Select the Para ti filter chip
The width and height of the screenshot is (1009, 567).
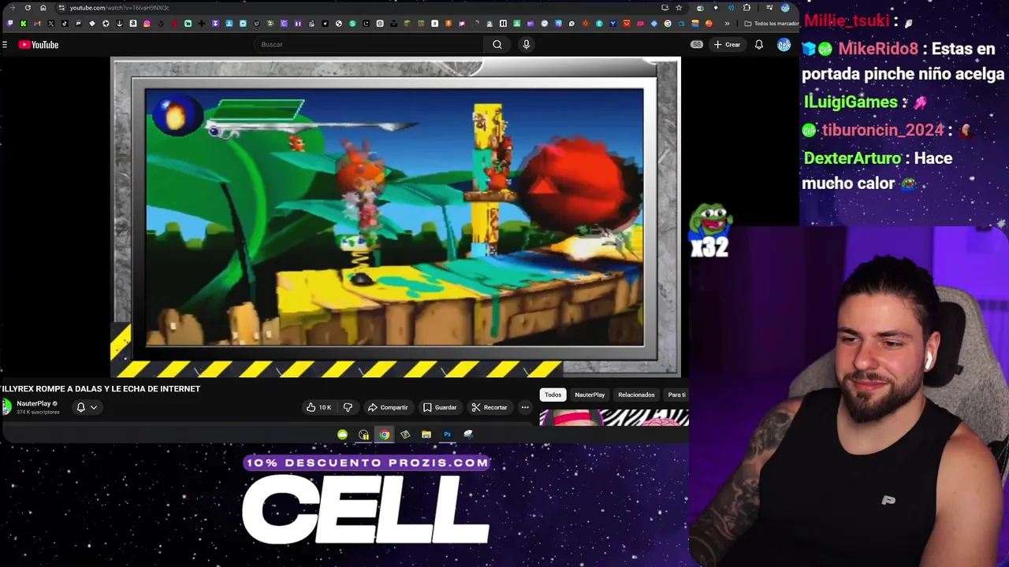676,395
